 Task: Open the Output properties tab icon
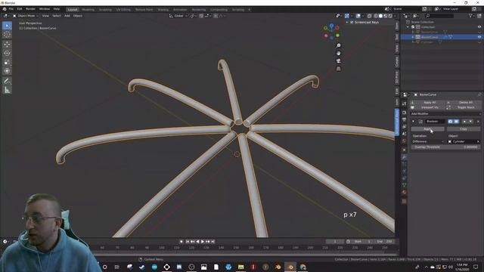coord(404,119)
